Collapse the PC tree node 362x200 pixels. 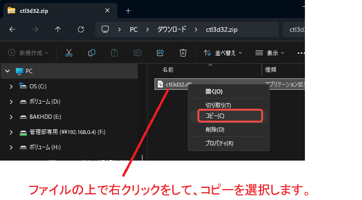pyautogui.click(x=8, y=71)
